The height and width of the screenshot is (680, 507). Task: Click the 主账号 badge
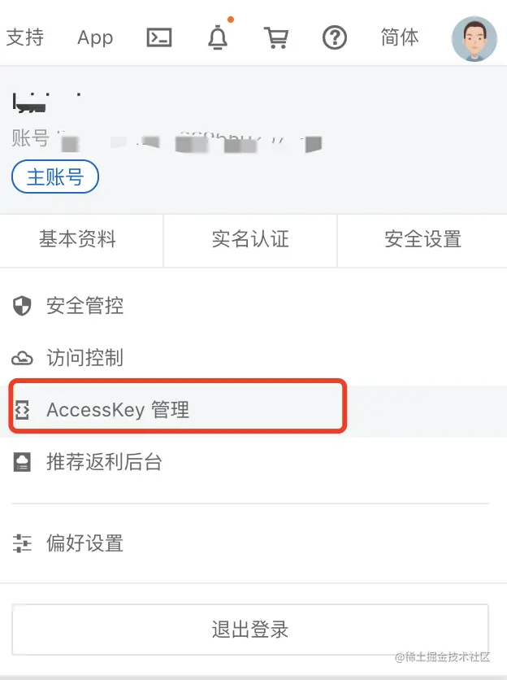(55, 177)
